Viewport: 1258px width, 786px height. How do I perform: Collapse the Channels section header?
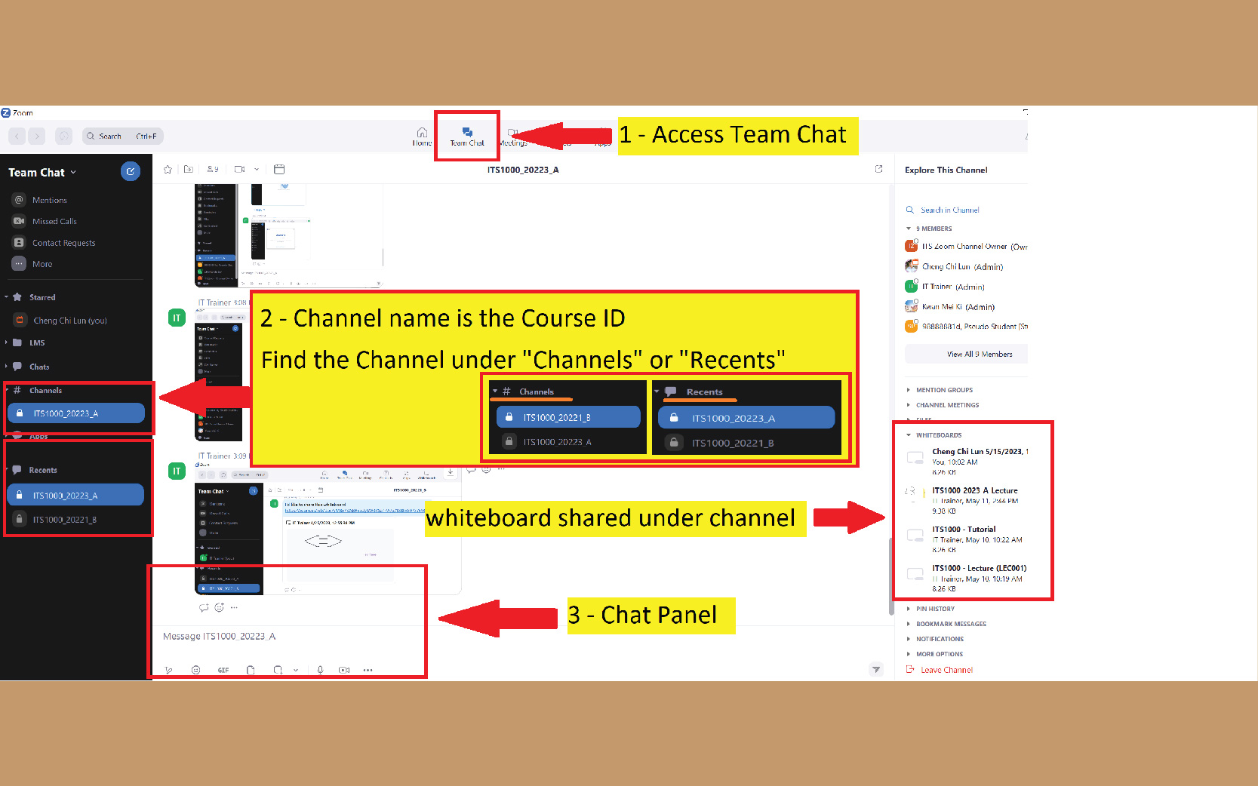pos(44,390)
